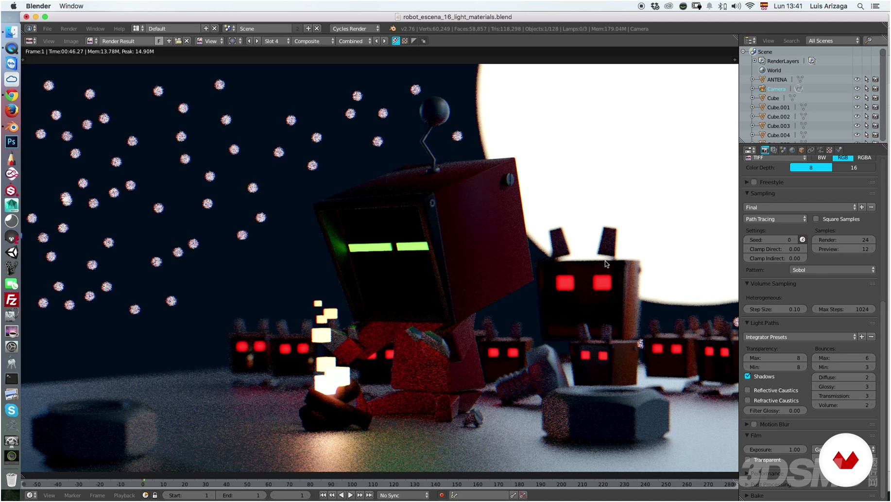Click the Render samples value field
This screenshot has width=891, height=502.
pos(843,240)
